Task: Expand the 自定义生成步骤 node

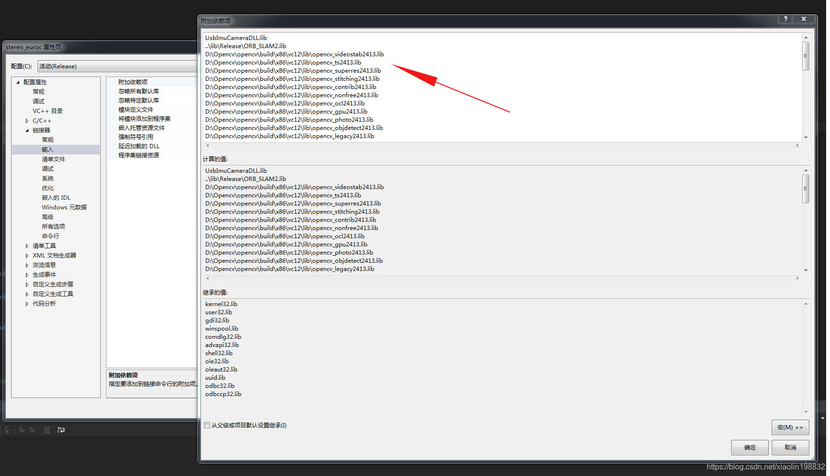Action: pos(27,284)
